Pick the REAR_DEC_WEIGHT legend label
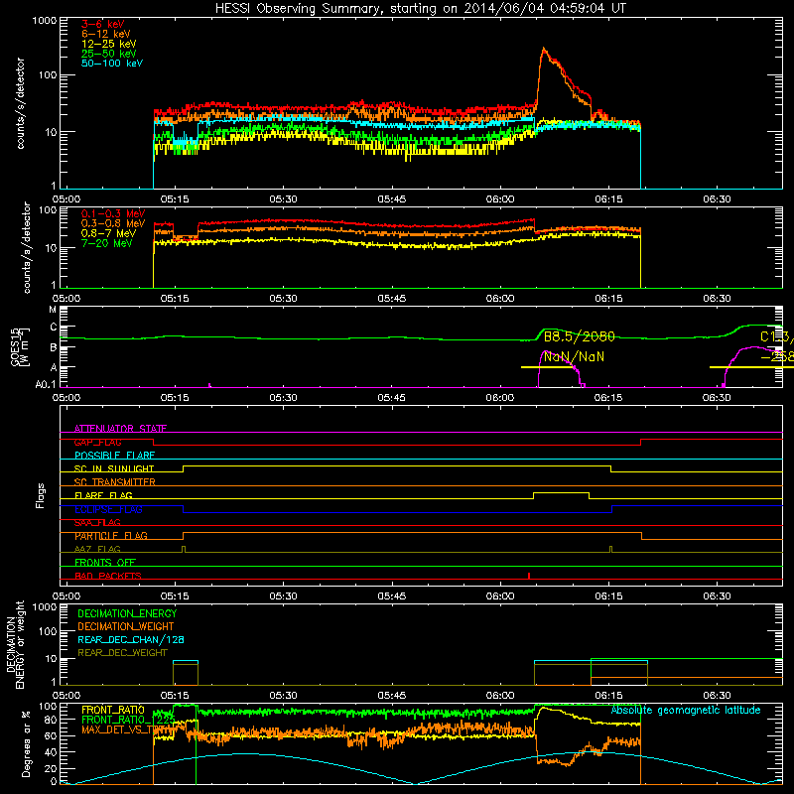Image resolution: width=794 pixels, height=794 pixels. (x=122, y=653)
